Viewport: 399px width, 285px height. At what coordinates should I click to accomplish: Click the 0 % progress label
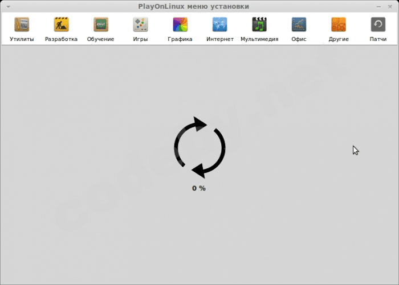coord(199,188)
